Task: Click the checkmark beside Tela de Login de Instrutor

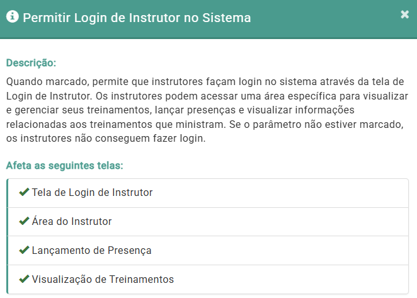Action: (25, 192)
